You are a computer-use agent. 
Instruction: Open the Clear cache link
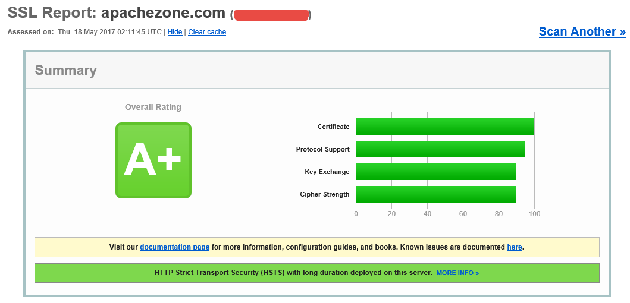click(207, 32)
